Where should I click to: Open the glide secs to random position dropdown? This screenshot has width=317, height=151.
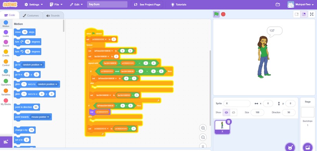click(48, 84)
